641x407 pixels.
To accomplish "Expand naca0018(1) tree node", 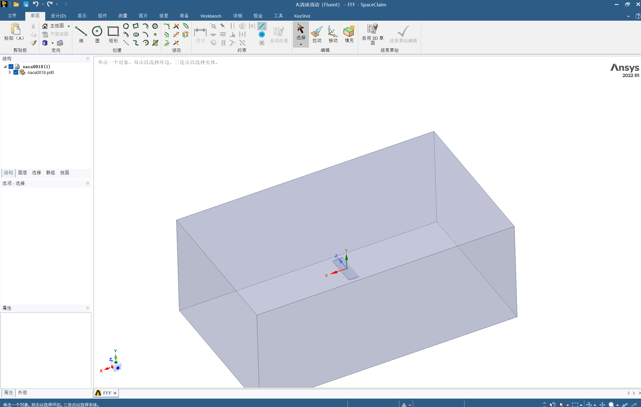I will 5,66.
